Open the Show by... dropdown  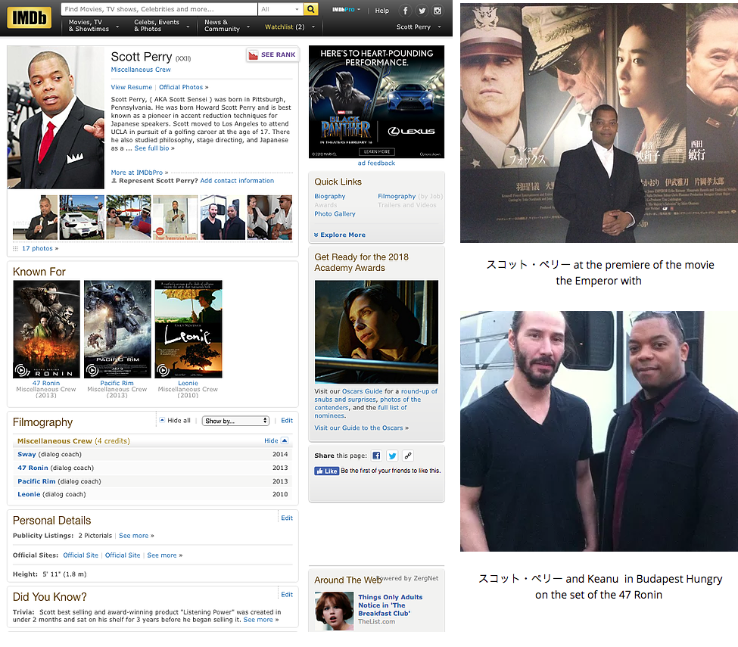(235, 421)
